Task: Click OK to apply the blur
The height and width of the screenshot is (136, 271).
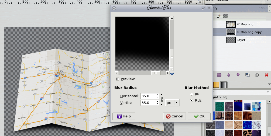Action: click(200, 116)
